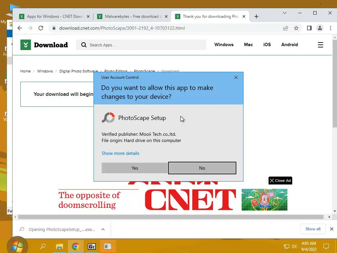Open the Android nav item

(290, 44)
